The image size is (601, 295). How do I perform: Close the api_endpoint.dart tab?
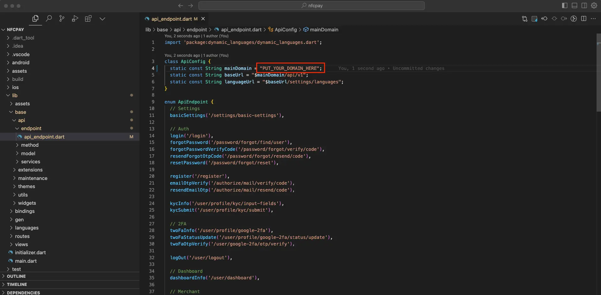click(x=203, y=19)
